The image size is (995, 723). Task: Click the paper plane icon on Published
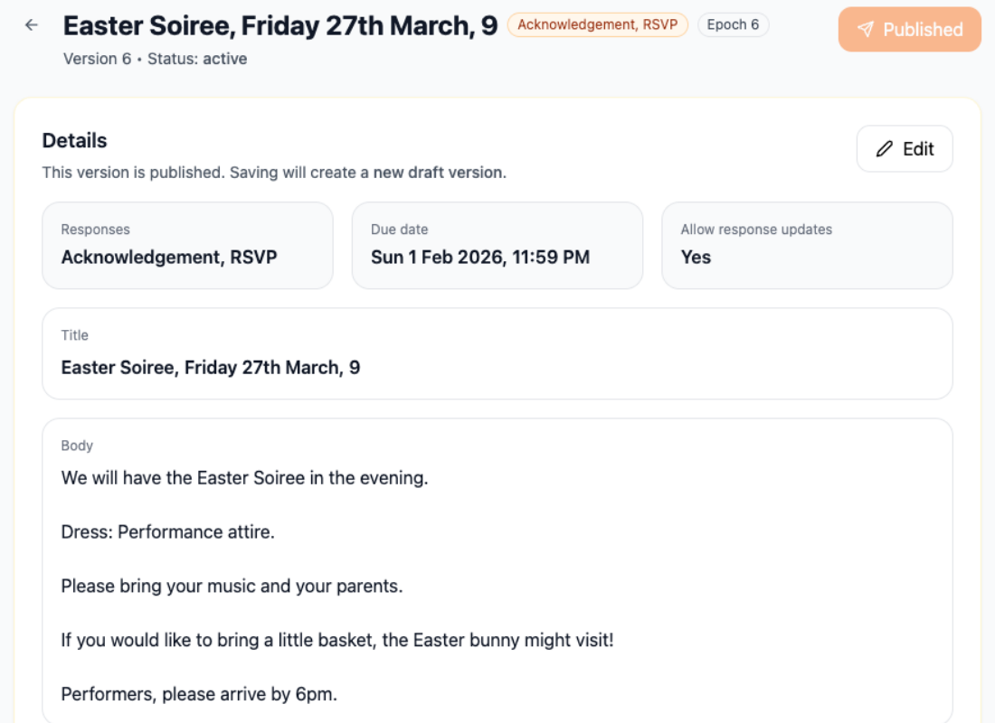[867, 29]
